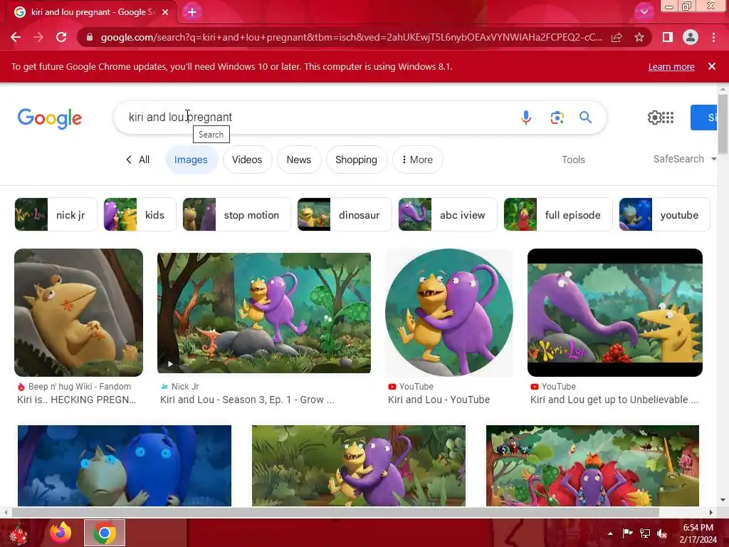Filter images by kids chip
The height and width of the screenshot is (547, 729).
point(140,214)
